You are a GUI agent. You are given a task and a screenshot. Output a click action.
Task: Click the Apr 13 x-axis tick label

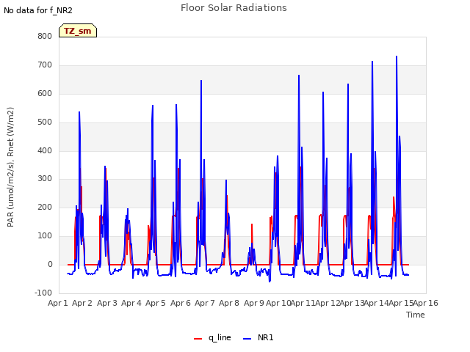pos(352,303)
